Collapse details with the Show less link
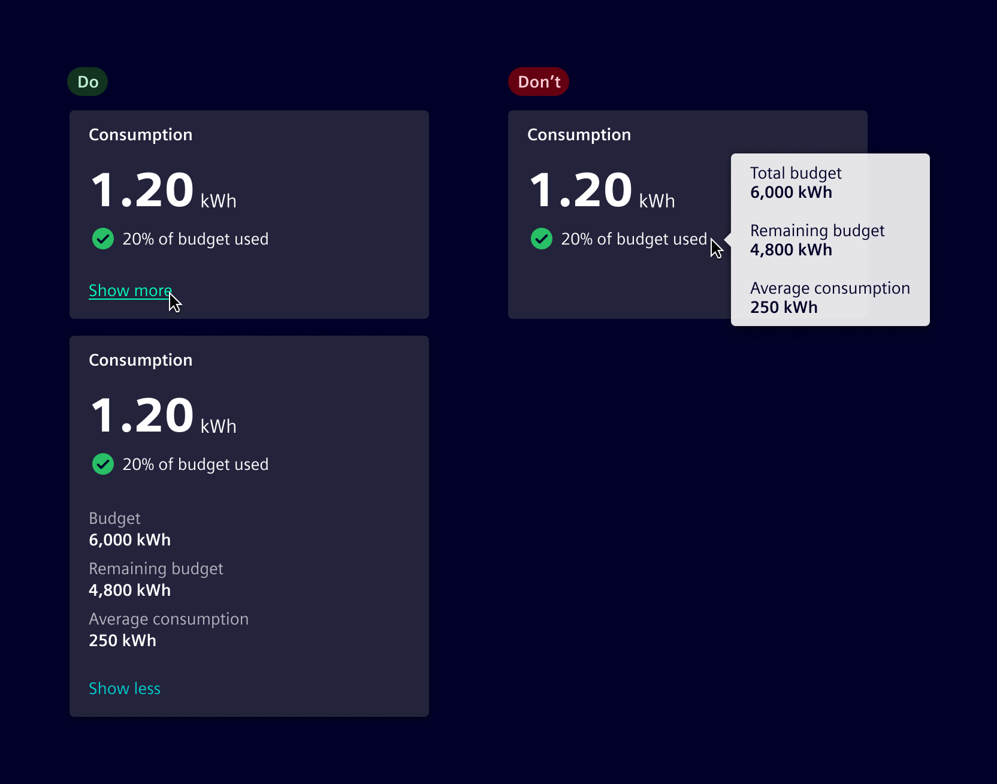 [125, 689]
